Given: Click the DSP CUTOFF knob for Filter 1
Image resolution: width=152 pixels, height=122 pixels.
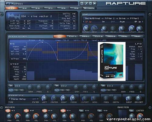Looking at the screenshot, I should coord(86,28).
